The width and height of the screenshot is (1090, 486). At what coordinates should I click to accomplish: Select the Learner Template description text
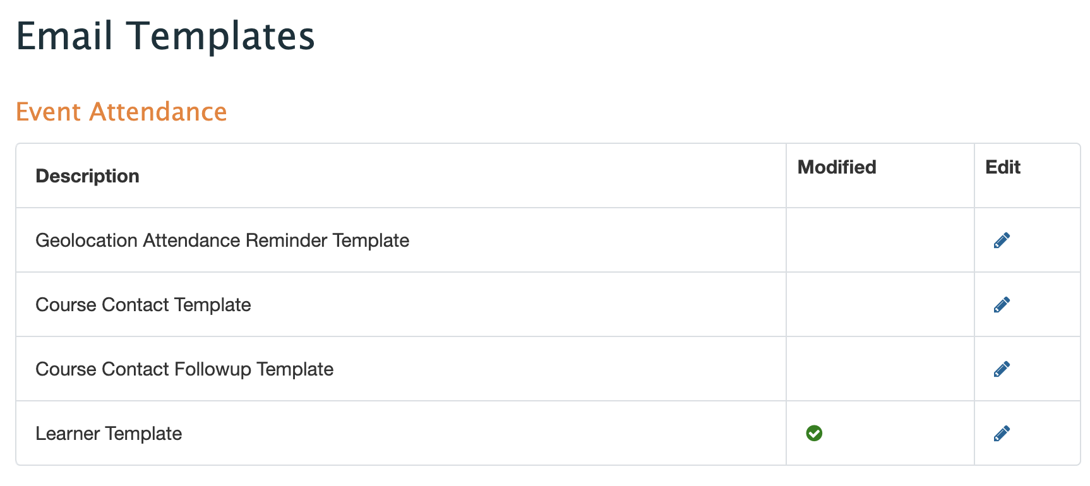109,434
